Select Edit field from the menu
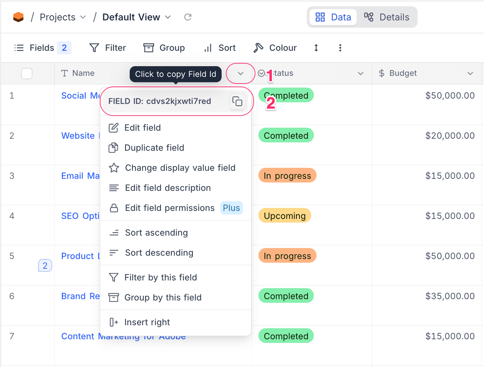484x367 pixels. point(142,128)
